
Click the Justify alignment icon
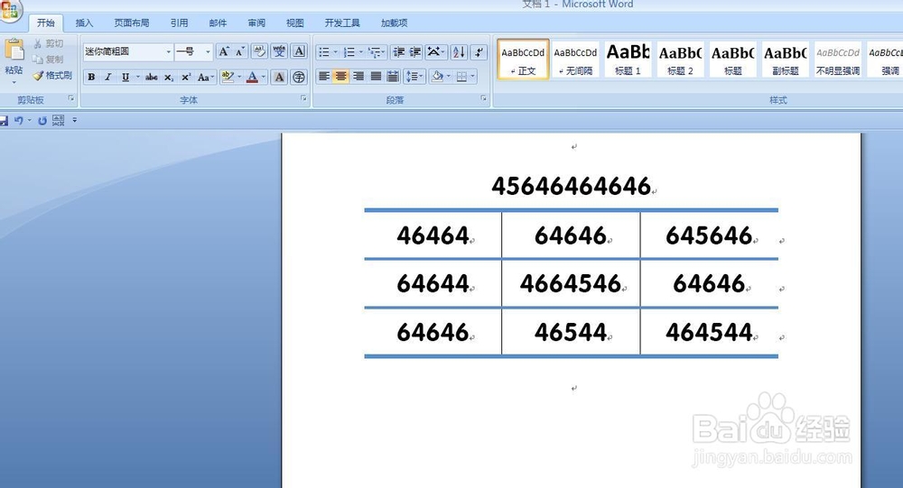376,77
